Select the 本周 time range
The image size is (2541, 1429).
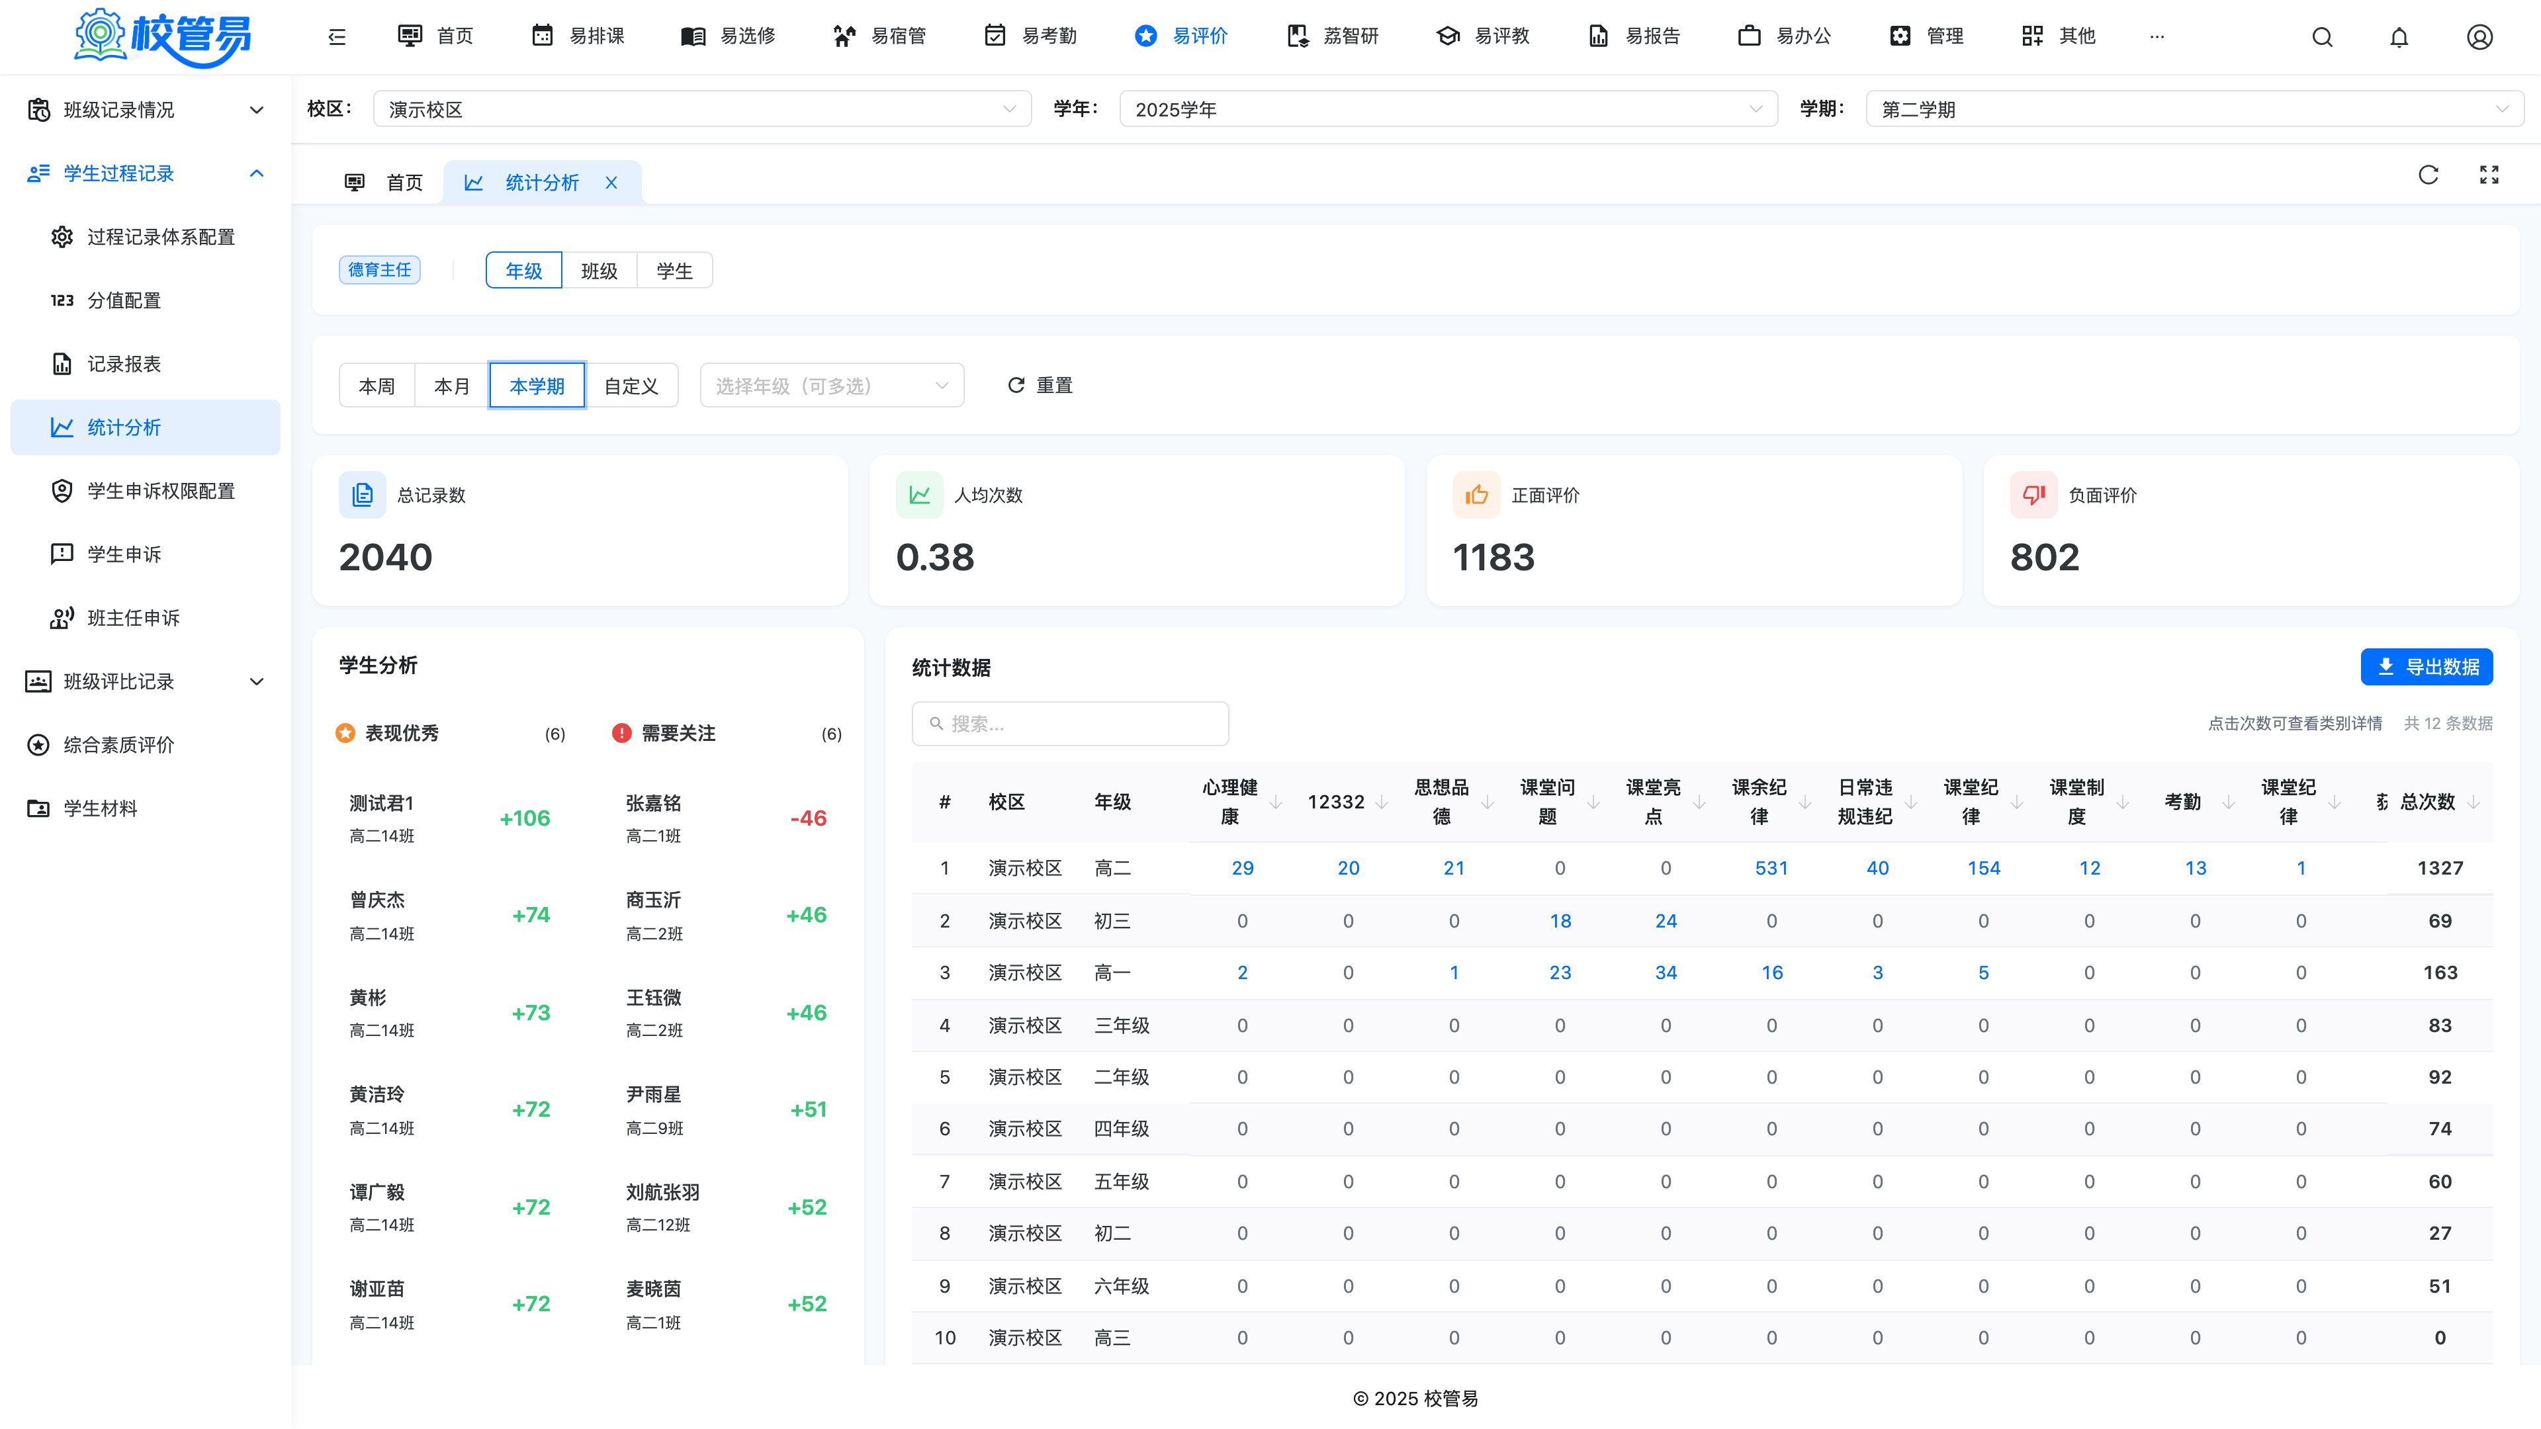(x=377, y=386)
